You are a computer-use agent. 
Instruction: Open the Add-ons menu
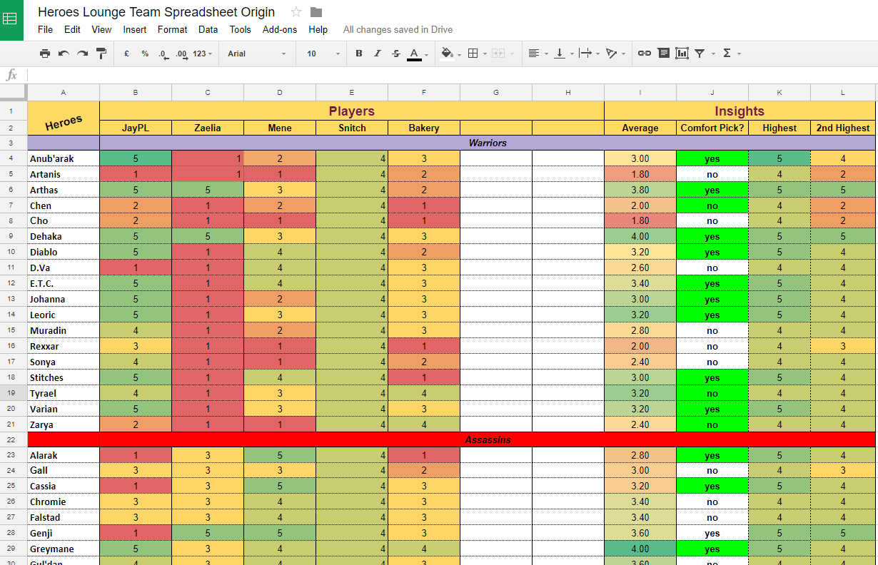pos(280,30)
